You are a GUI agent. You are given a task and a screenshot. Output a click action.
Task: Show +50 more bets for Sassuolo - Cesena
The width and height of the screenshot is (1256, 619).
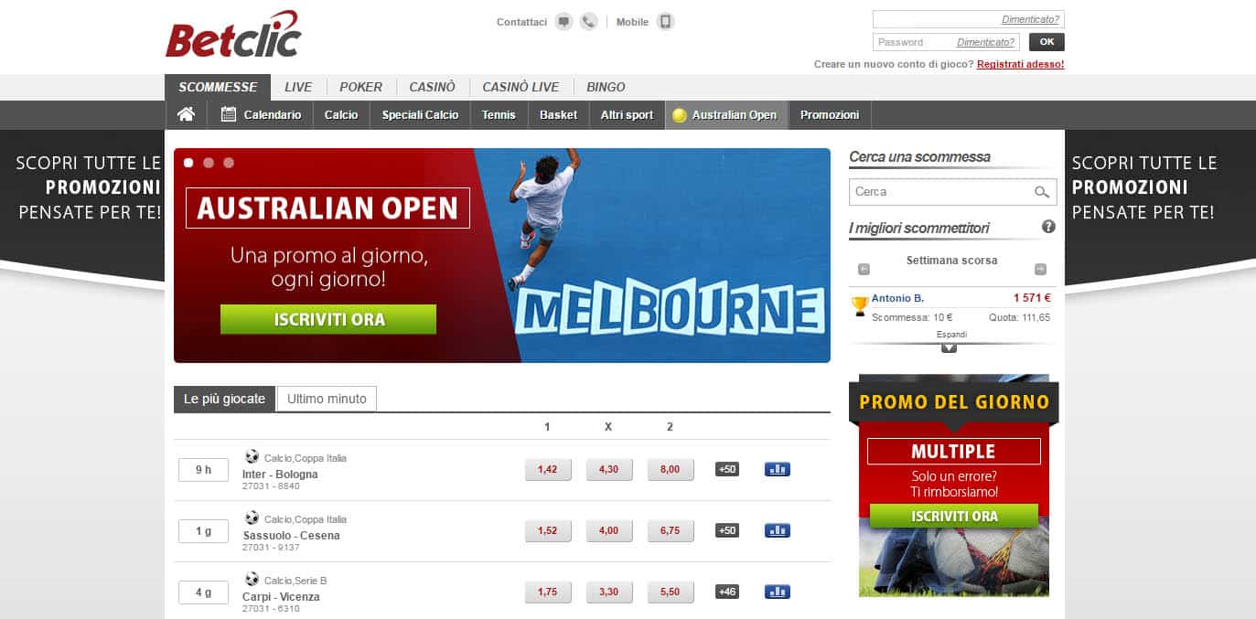(727, 531)
